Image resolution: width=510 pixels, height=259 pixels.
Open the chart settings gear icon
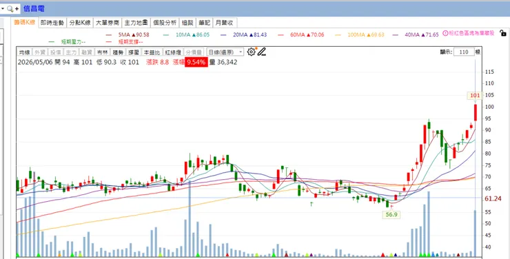[251, 52]
